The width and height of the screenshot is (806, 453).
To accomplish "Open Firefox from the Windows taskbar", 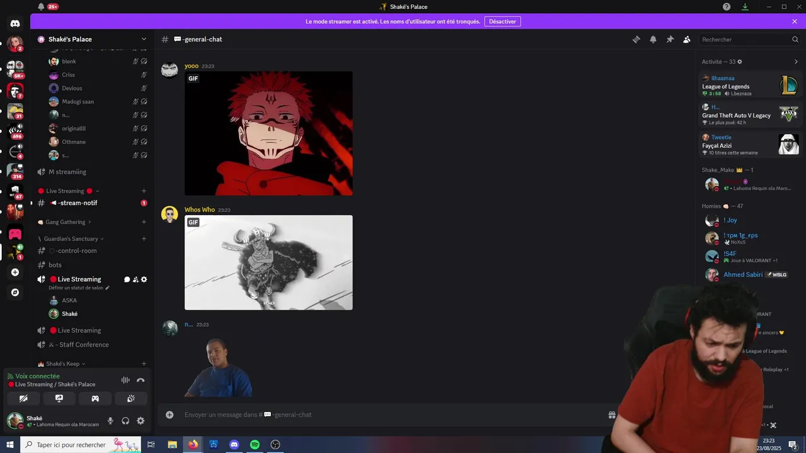I will click(x=193, y=445).
